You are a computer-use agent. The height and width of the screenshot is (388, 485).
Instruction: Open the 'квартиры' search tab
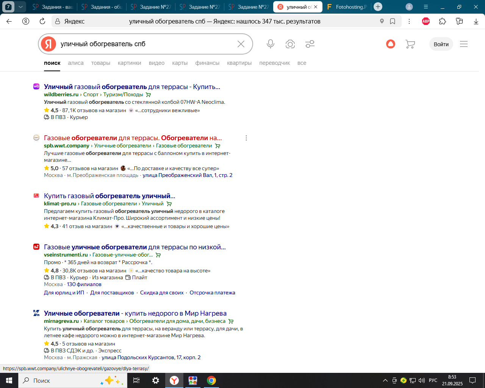coord(239,63)
